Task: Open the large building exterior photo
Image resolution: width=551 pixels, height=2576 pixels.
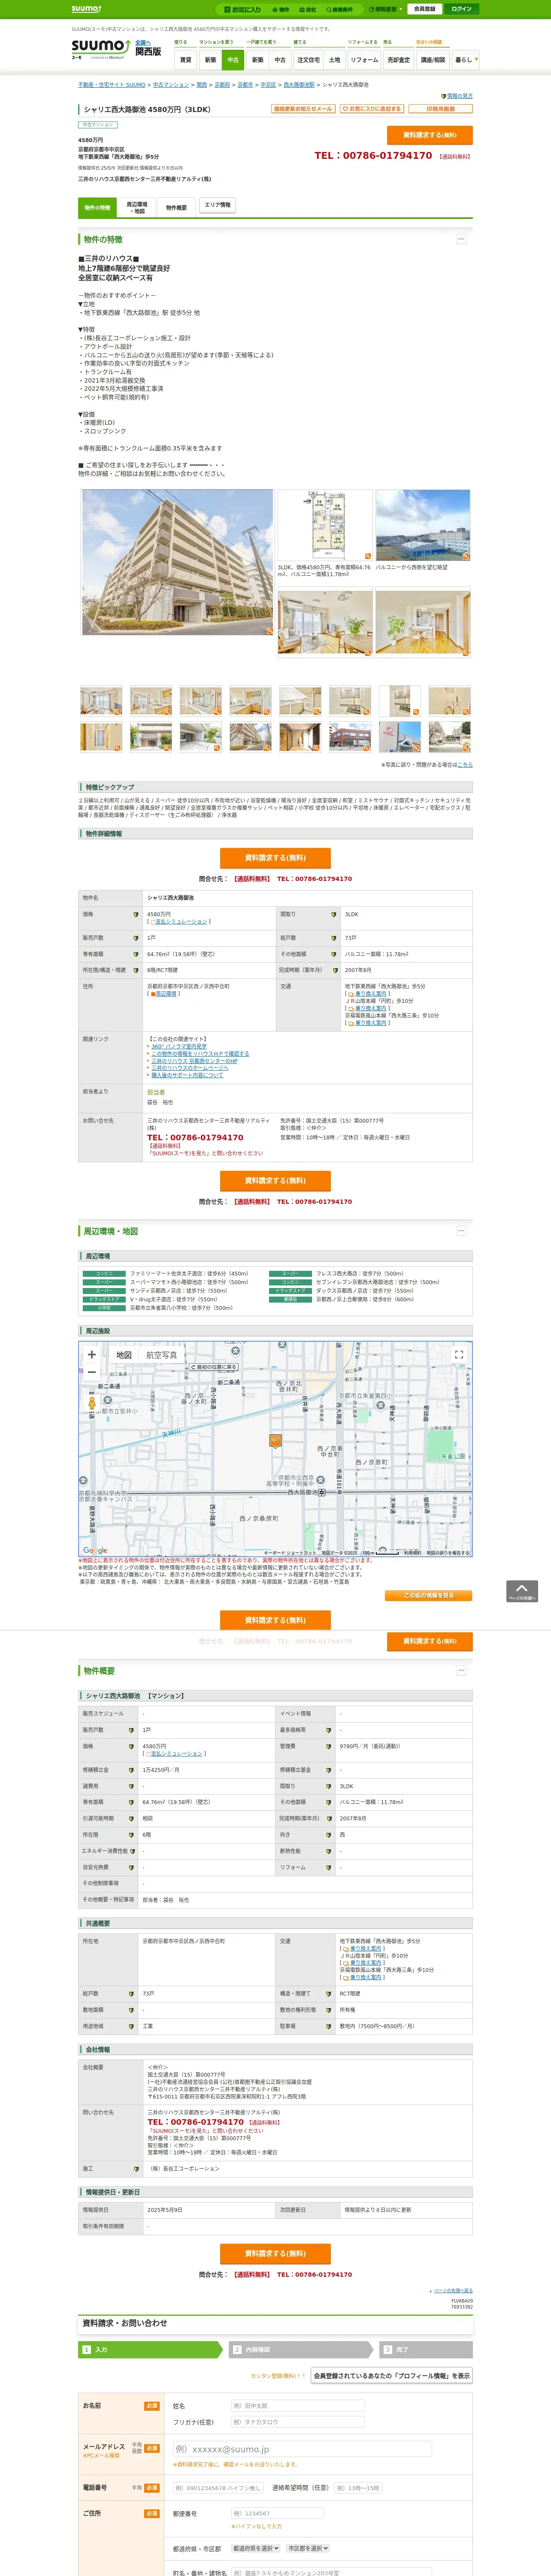Action: click(x=177, y=563)
